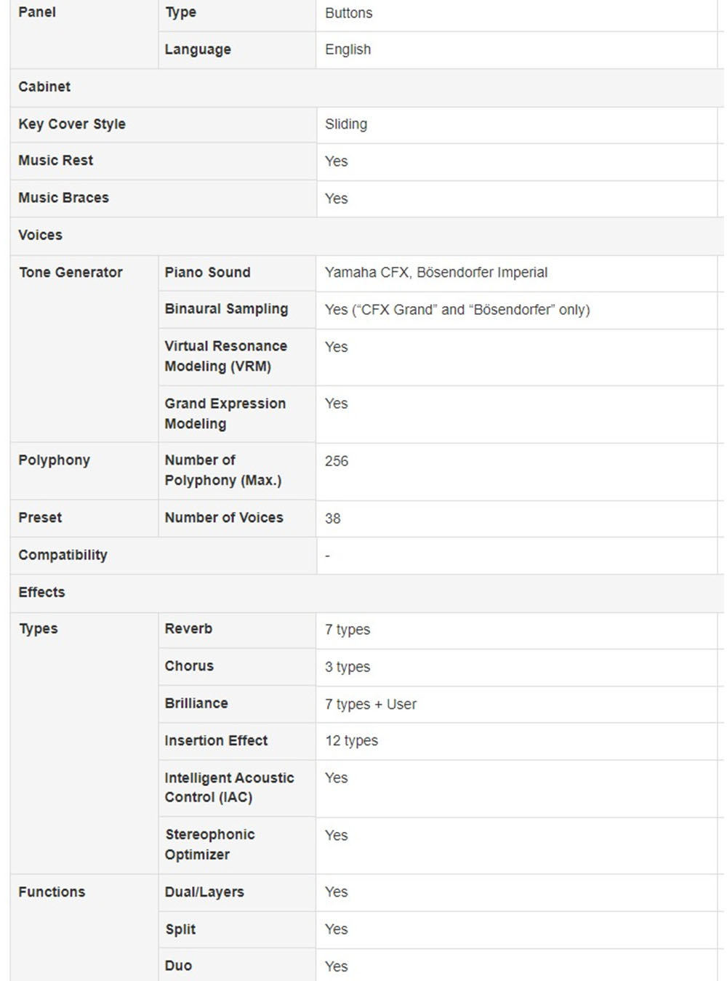
Task: Click the Sliding value cell
Action: coord(518,124)
